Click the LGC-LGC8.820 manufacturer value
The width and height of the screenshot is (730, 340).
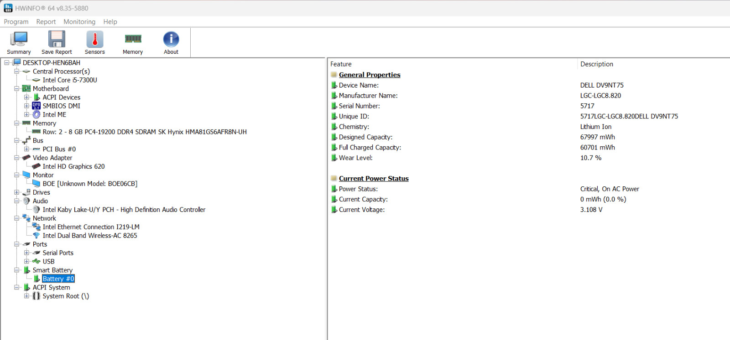point(600,96)
